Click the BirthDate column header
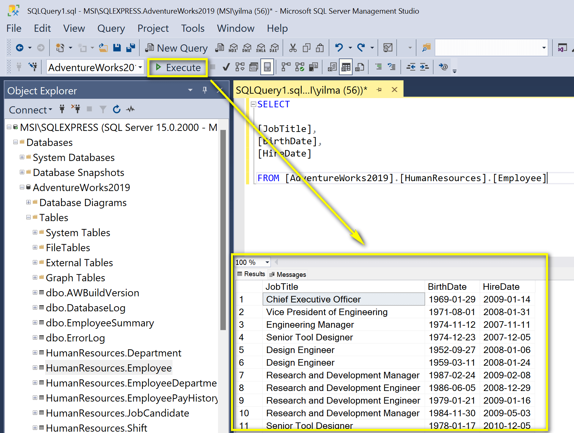 452,286
